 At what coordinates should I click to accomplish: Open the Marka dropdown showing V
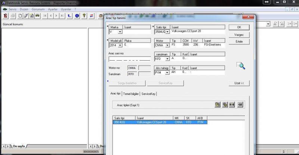[x=120, y=32]
